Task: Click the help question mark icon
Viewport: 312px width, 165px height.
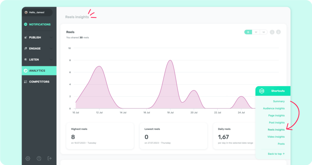Action: [39, 158]
